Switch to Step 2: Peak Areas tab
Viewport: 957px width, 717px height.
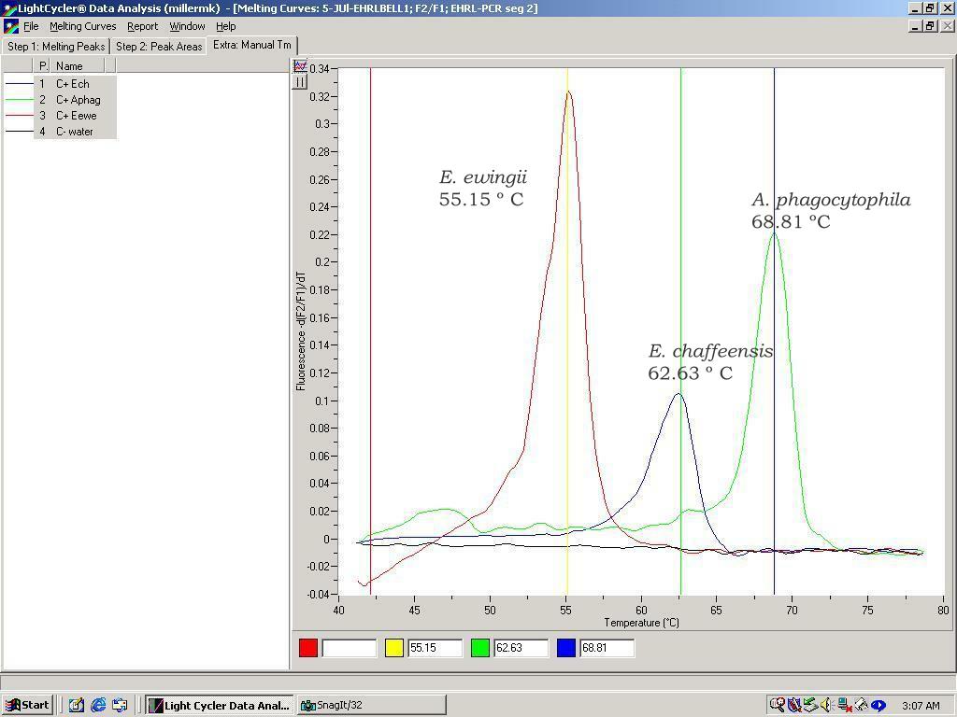click(159, 46)
